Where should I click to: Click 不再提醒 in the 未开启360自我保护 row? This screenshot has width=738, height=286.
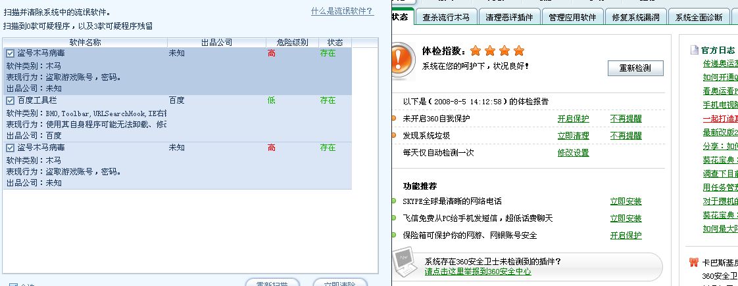626,119
